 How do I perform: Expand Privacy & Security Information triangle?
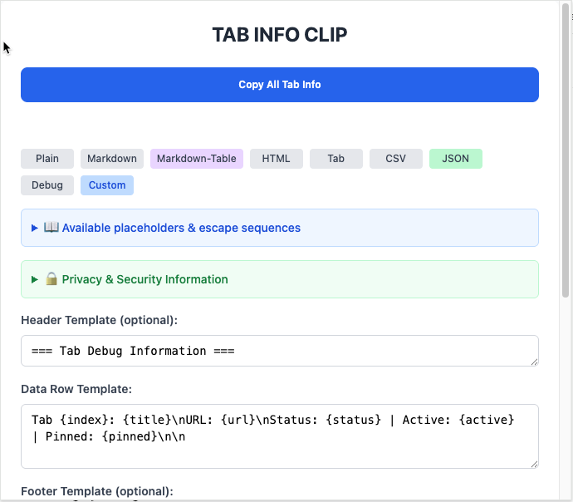[x=35, y=280]
